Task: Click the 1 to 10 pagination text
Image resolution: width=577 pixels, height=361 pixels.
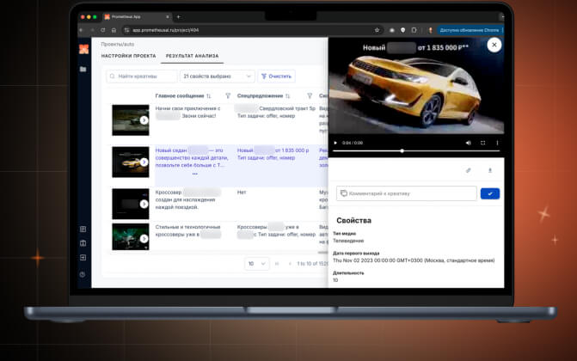Action: [x=311, y=264]
